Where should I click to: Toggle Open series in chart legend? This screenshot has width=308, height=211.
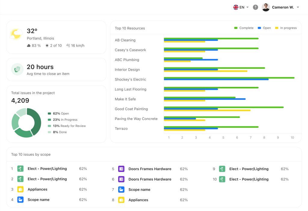coord(264,28)
